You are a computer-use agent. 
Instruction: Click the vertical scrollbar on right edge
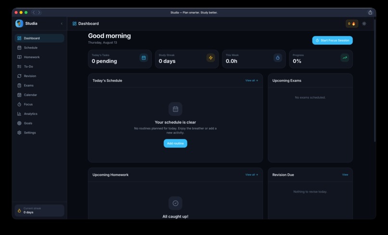pos(375,80)
